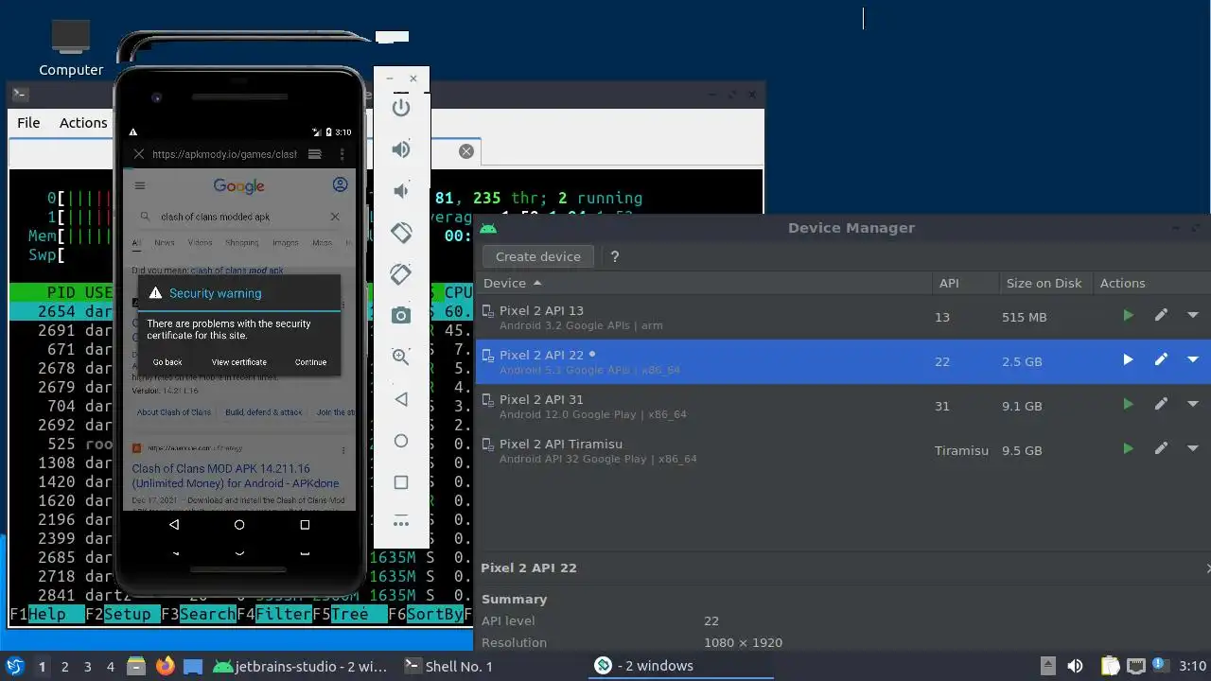This screenshot has width=1211, height=681.
Task: Tap Android recents navigation button on phone
Action: [305, 524]
